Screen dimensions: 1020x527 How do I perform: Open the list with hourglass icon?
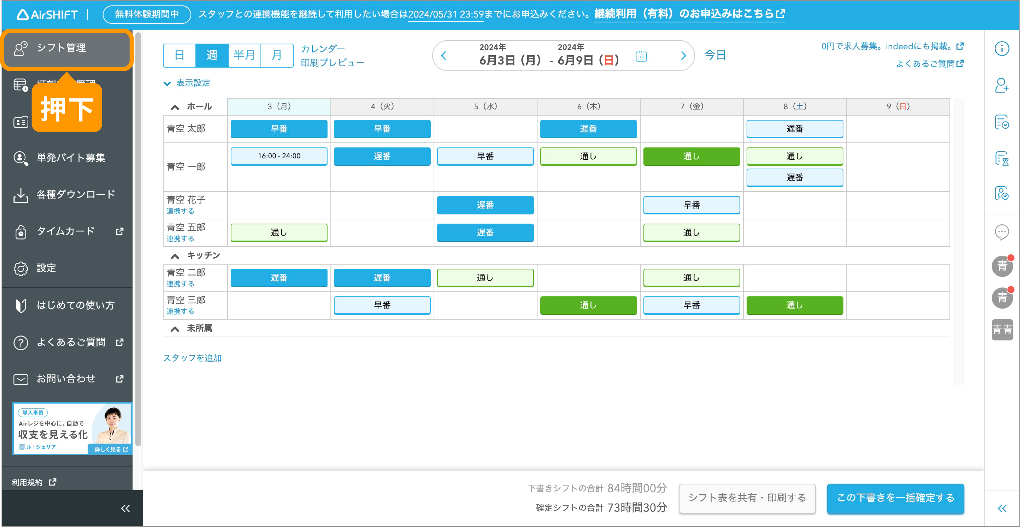[1002, 159]
